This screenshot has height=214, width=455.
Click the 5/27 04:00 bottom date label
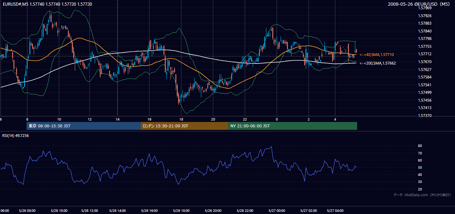pyautogui.click(x=335, y=211)
